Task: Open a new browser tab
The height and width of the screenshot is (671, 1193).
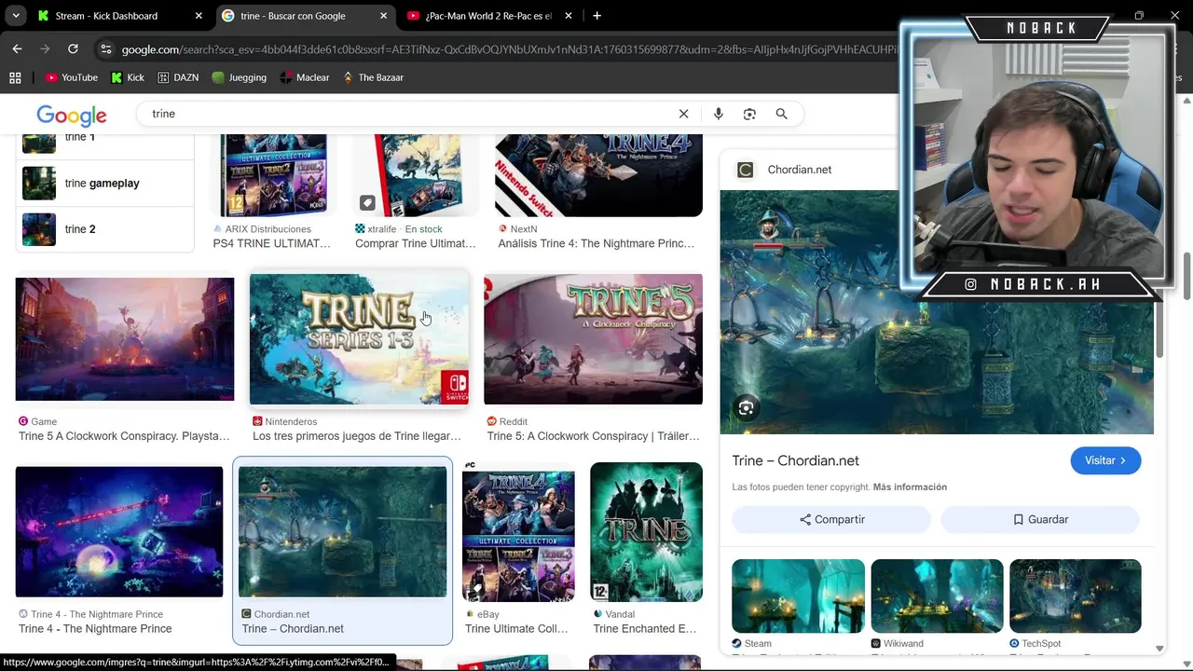Action: tap(596, 16)
